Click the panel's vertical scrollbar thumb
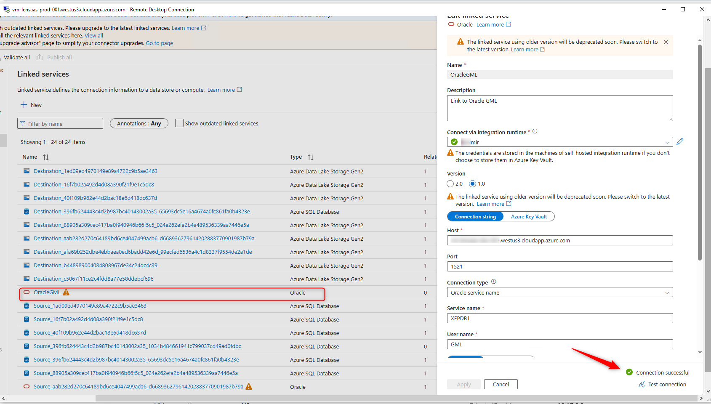This screenshot has height=404, width=711. click(700, 152)
